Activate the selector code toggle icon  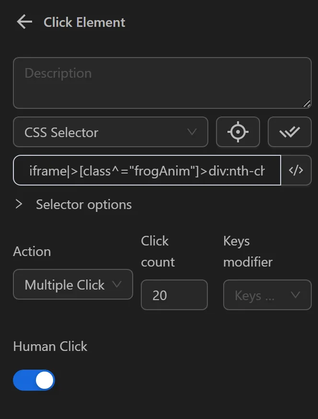tap(296, 170)
